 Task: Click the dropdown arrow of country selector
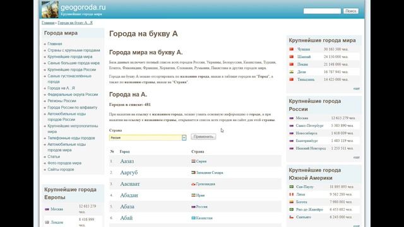coord(184,137)
